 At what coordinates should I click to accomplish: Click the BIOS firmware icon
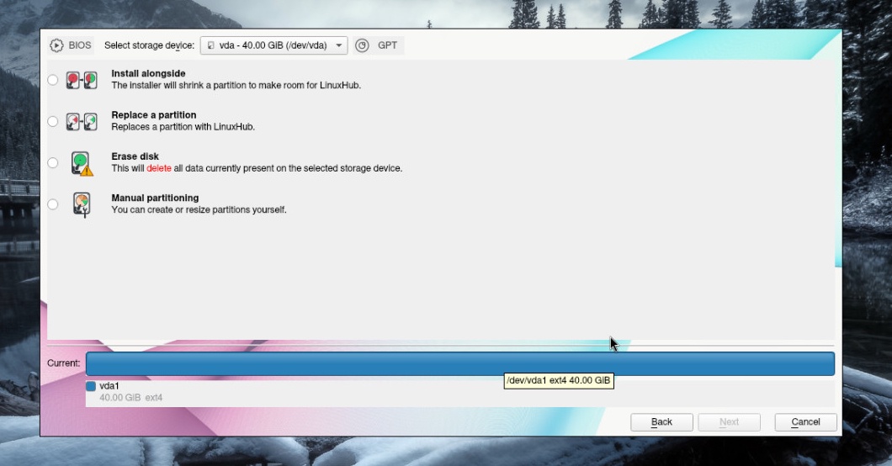coord(56,45)
